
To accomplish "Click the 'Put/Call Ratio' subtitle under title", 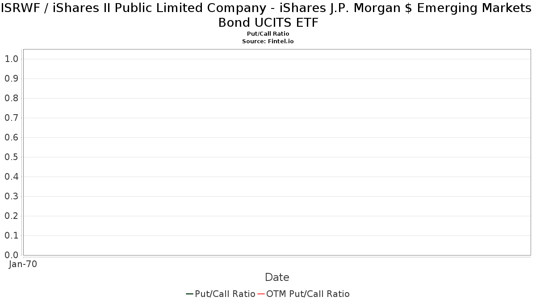I will (x=268, y=34).
